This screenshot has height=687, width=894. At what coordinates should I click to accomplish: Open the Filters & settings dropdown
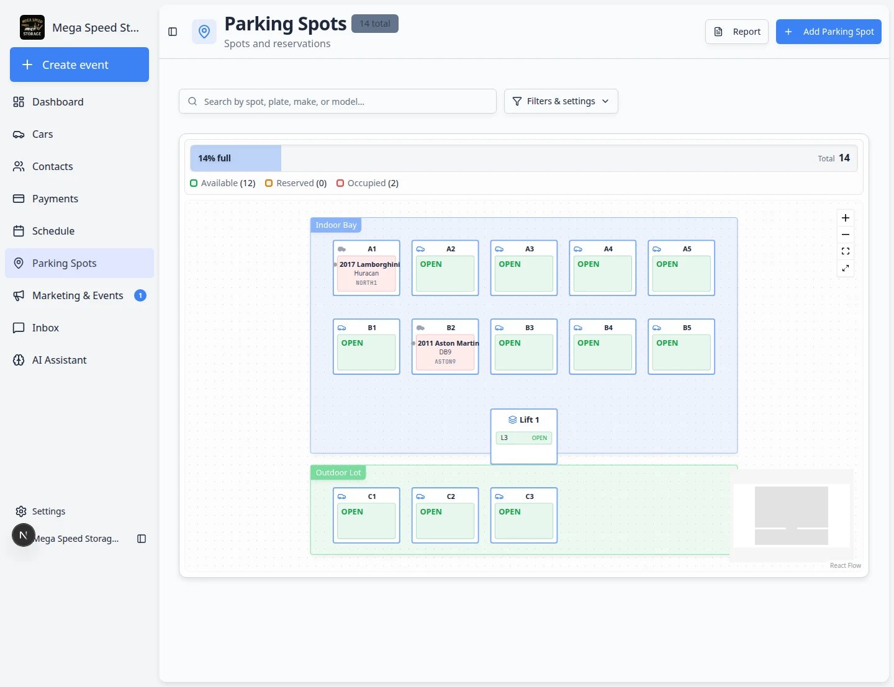point(561,101)
